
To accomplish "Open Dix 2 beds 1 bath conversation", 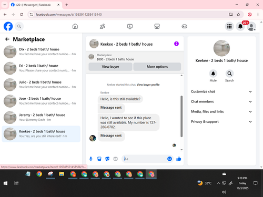I will click(x=41, y=51).
